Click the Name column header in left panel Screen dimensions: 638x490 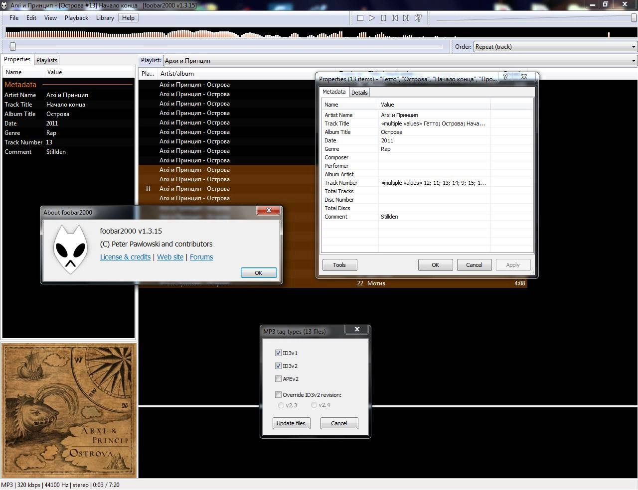pyautogui.click(x=23, y=72)
